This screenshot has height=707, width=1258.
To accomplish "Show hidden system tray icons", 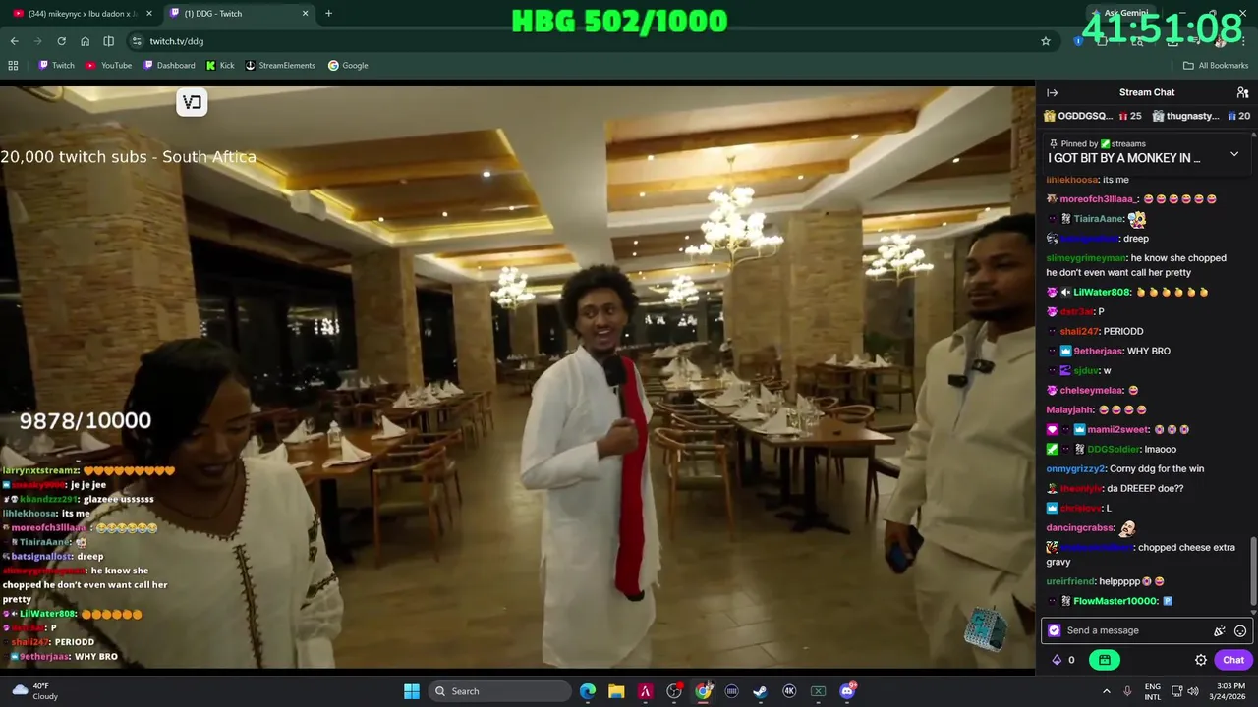I will [x=1107, y=691].
